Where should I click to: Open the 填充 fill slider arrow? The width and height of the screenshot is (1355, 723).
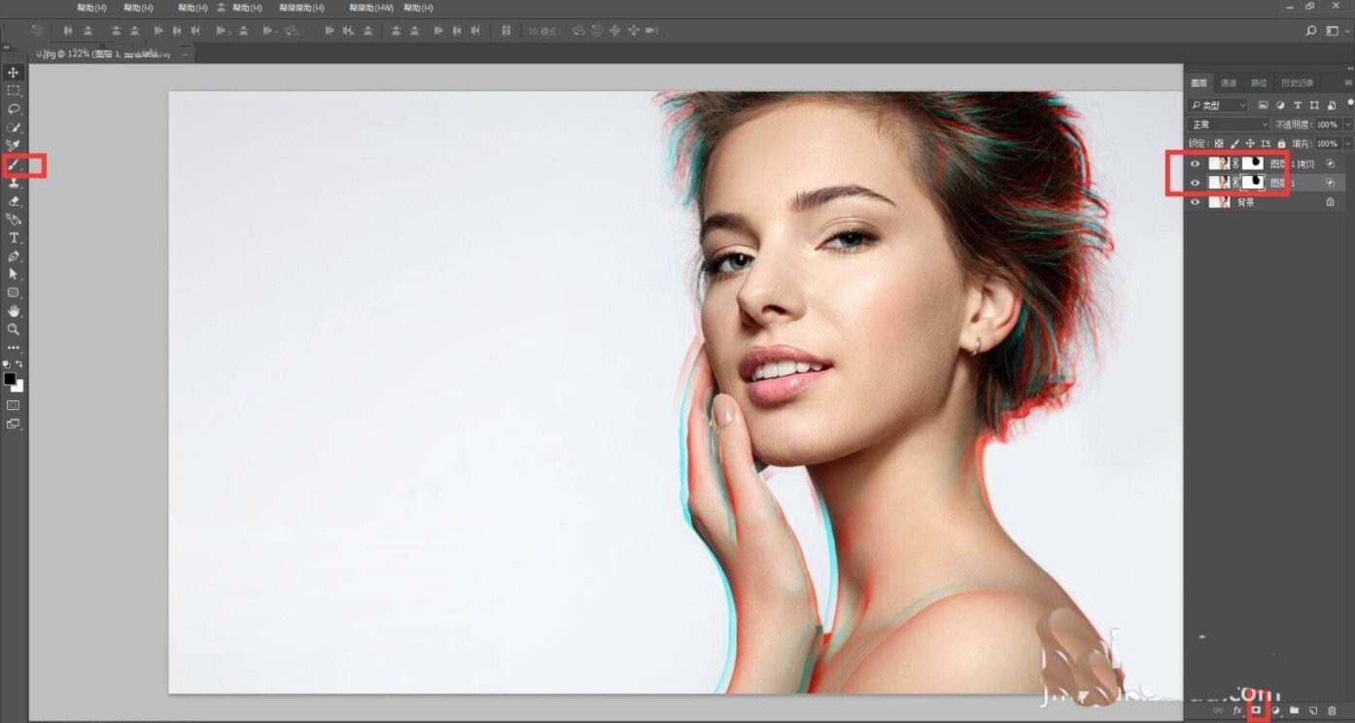point(1348,144)
